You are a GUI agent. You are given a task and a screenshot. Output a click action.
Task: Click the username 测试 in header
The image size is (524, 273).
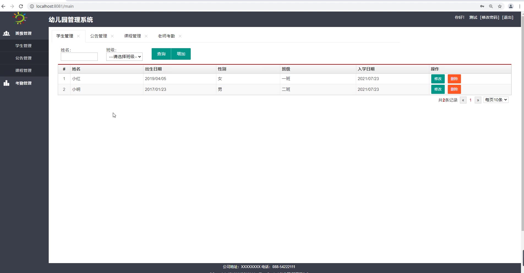(473, 17)
